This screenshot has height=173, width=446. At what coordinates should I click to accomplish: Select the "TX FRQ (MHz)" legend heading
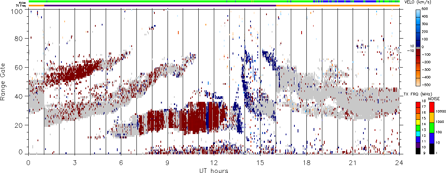(x=417, y=94)
